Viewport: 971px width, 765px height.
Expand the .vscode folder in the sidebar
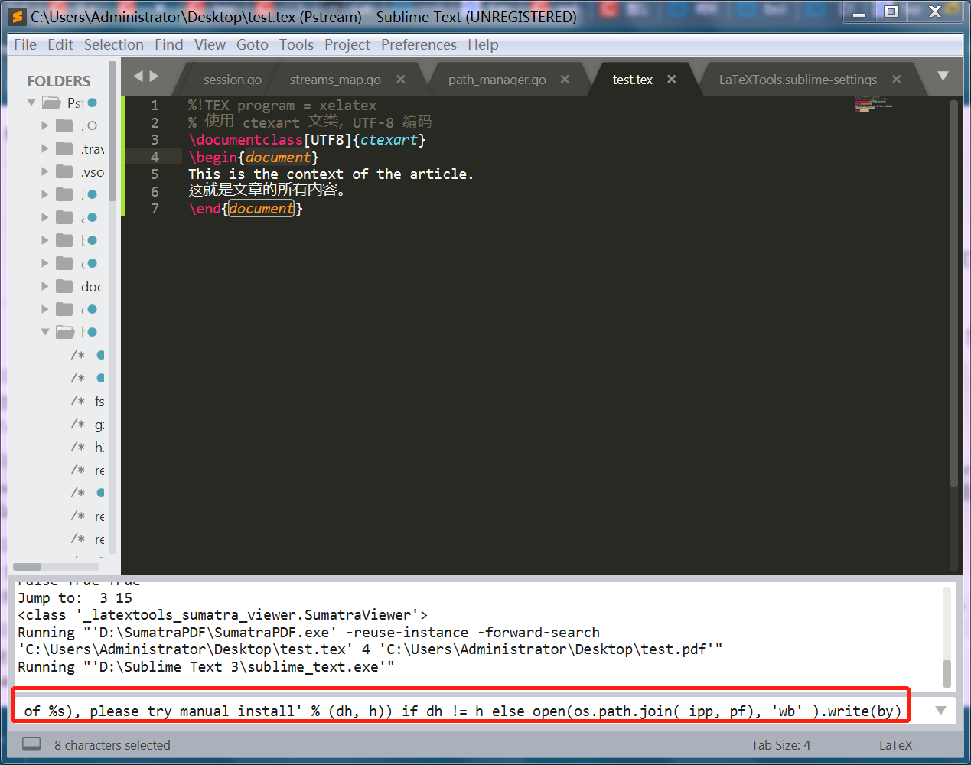point(44,171)
